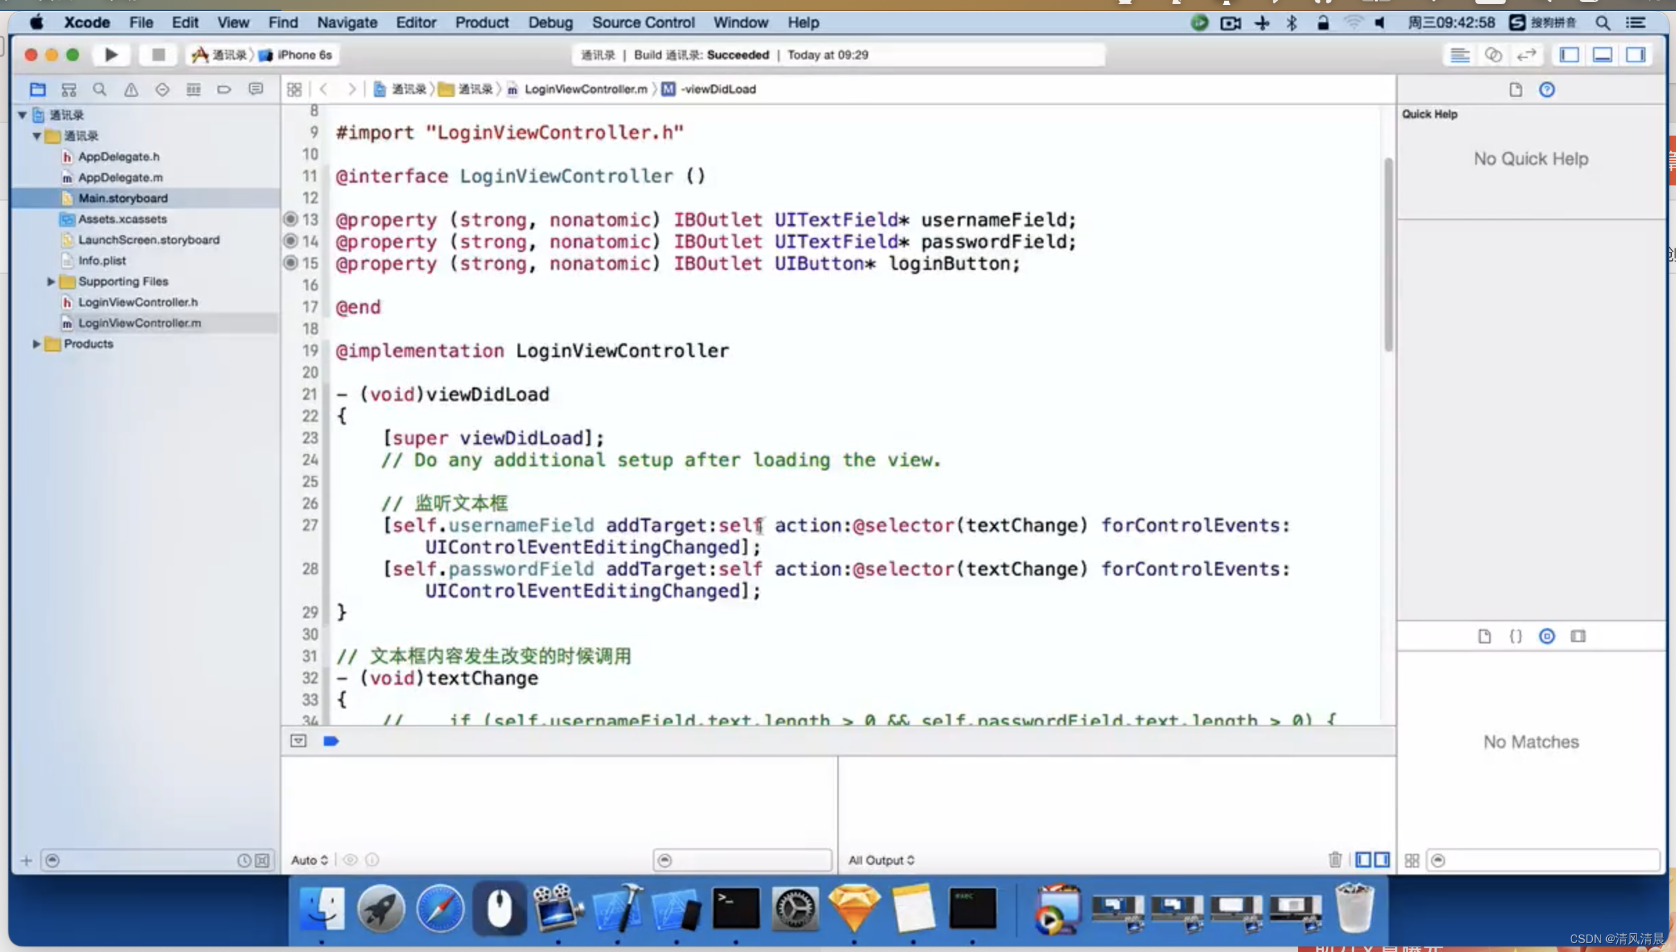
Task: Click the back navigation arrow in breadcrumb
Action: 325,89
